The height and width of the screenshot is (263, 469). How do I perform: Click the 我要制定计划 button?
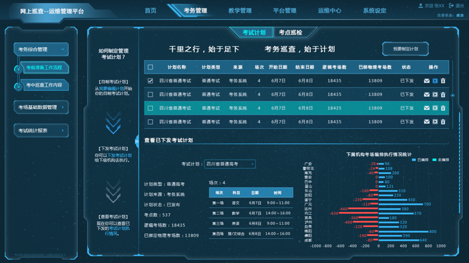pos(405,49)
